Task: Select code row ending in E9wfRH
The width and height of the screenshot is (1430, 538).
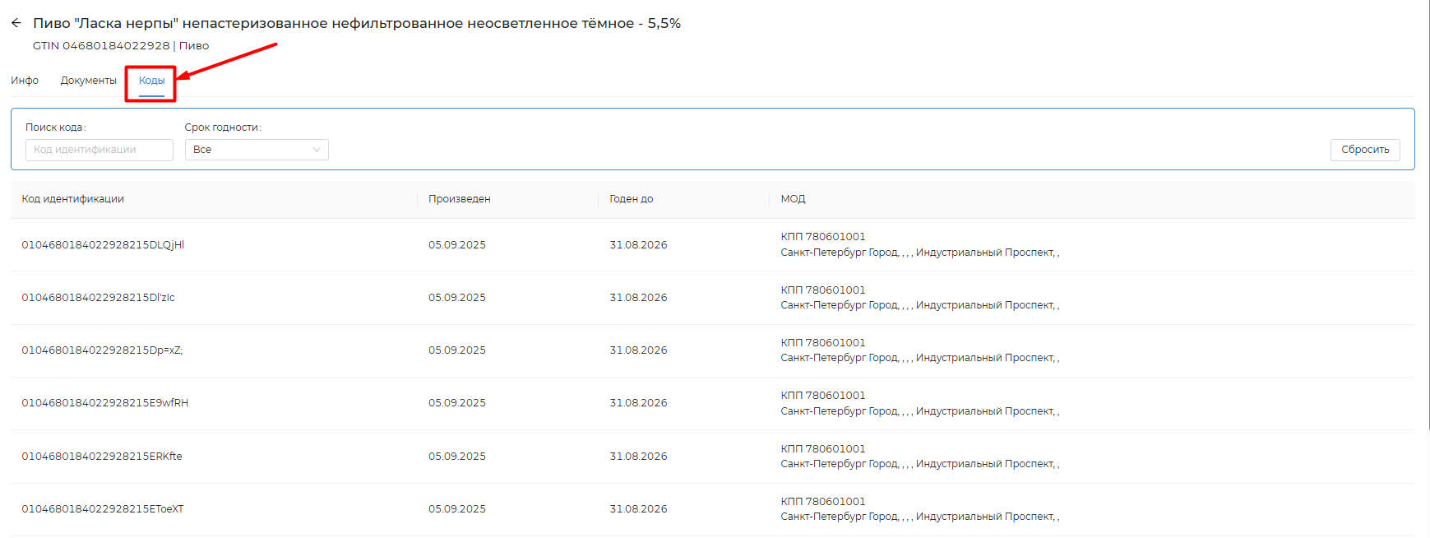Action: coord(104,403)
